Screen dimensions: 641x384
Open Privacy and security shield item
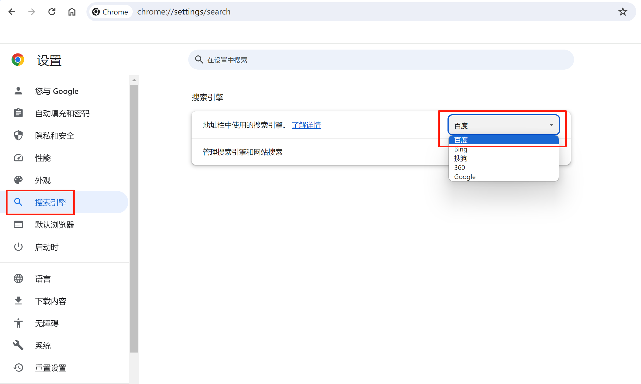54,136
